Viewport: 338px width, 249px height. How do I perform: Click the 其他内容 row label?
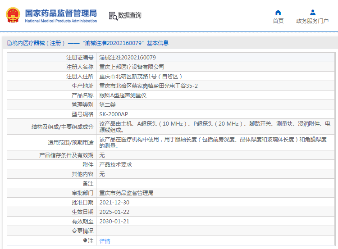click(82, 174)
